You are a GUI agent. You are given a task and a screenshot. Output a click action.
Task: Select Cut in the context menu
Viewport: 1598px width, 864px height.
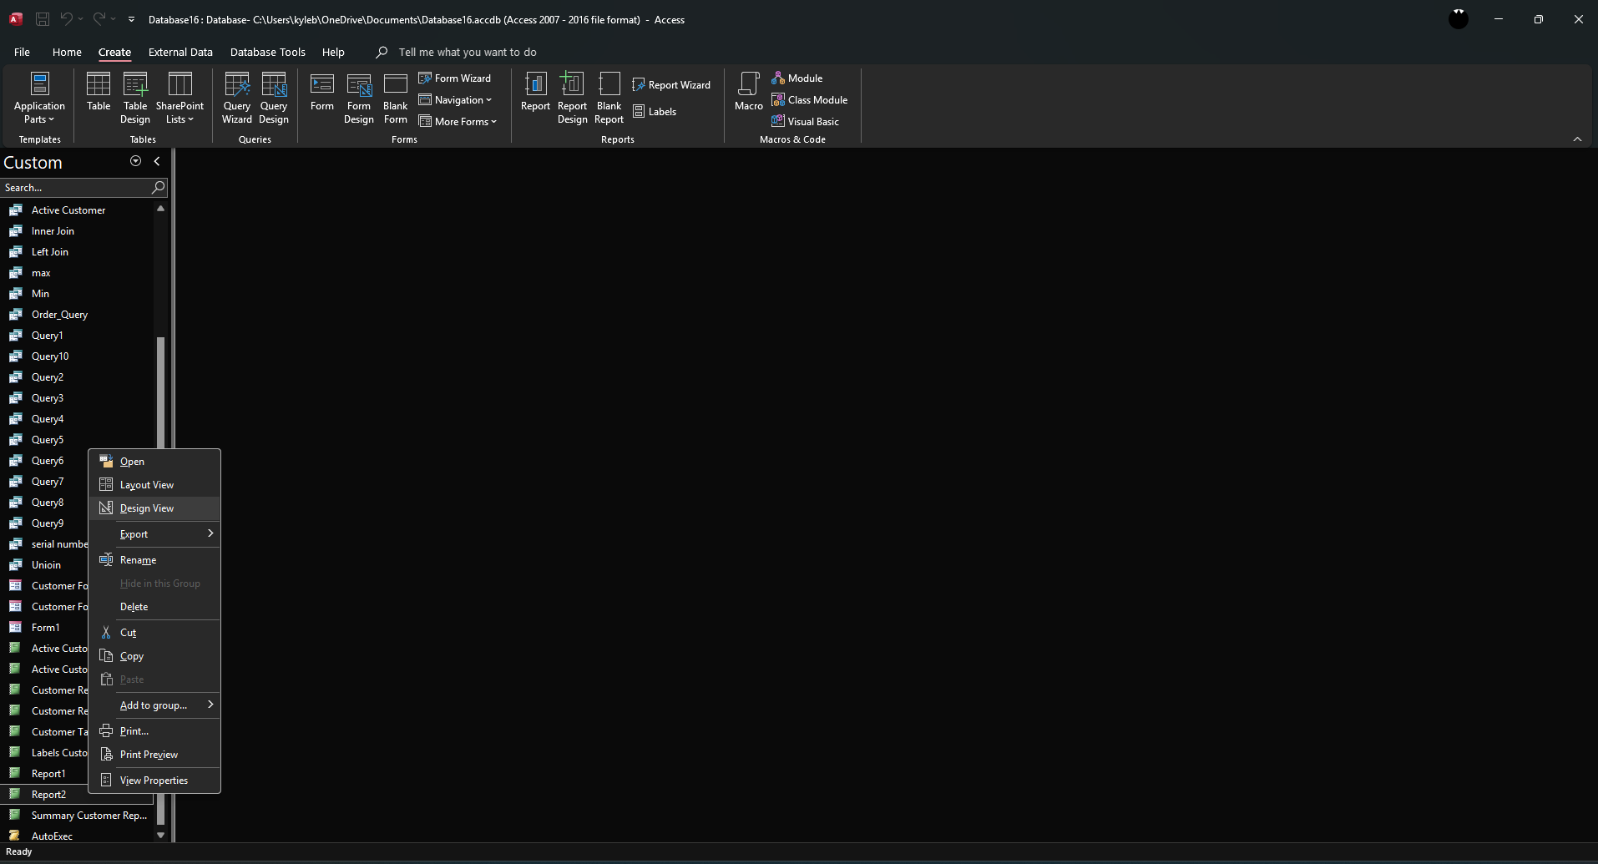click(154, 633)
